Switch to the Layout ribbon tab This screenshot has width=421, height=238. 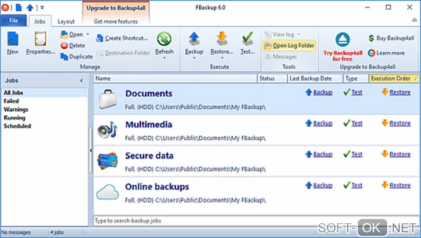click(66, 21)
